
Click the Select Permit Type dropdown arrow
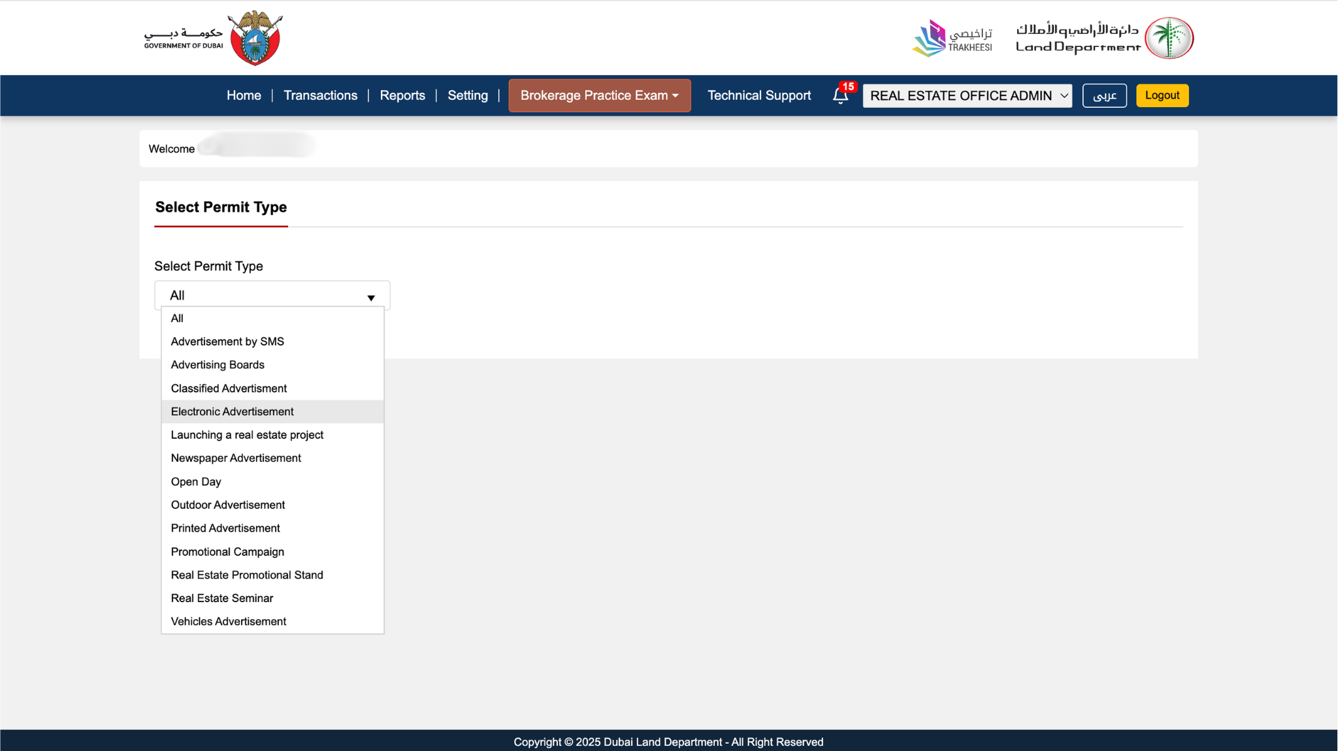pos(370,297)
